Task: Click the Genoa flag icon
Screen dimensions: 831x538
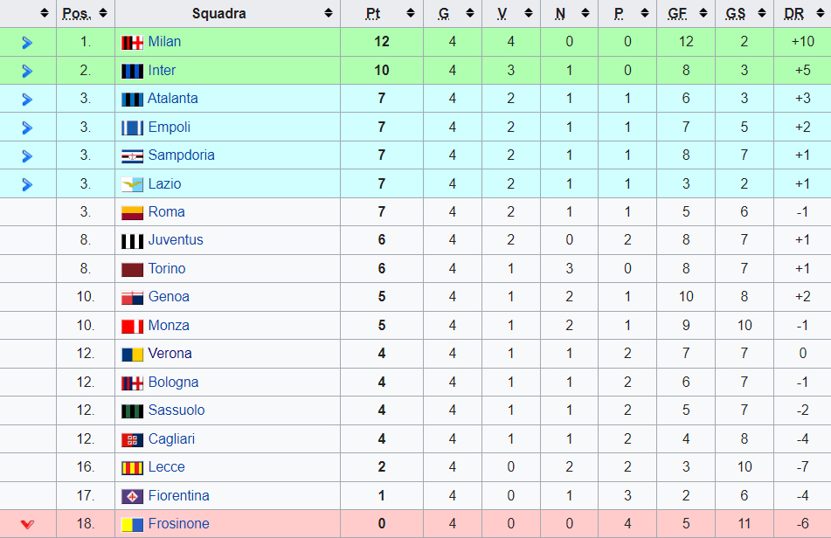Action: coord(132,298)
